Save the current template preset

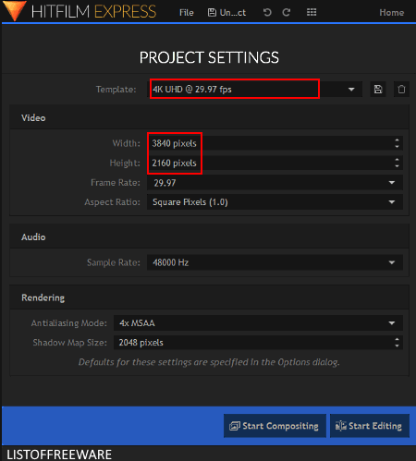pyautogui.click(x=378, y=90)
